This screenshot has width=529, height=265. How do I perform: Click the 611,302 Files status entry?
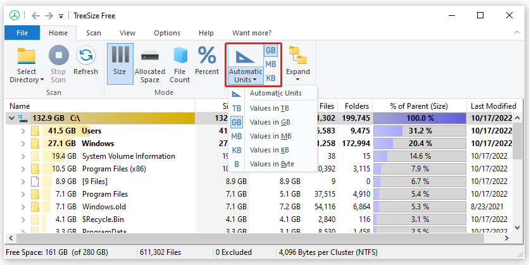point(160,252)
